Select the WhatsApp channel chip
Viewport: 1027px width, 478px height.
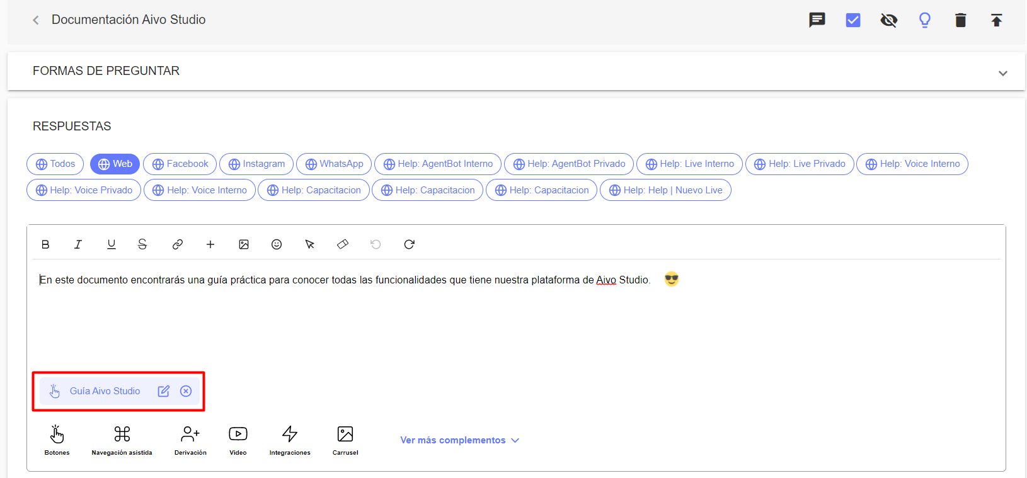pyautogui.click(x=334, y=164)
